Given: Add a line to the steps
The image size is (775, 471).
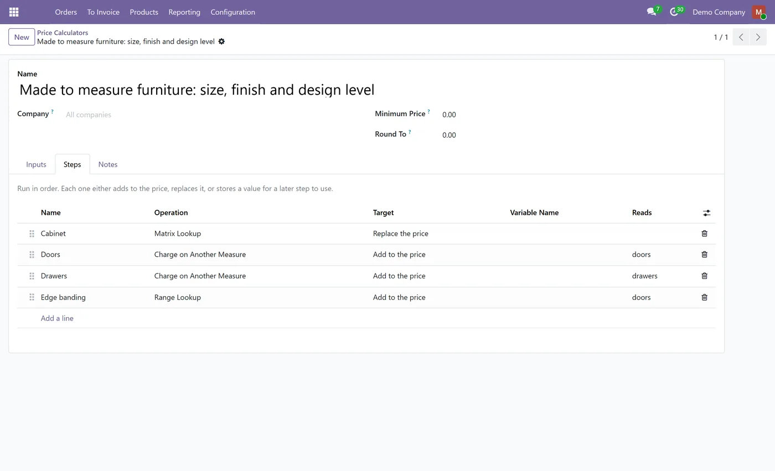Looking at the screenshot, I should (x=57, y=318).
